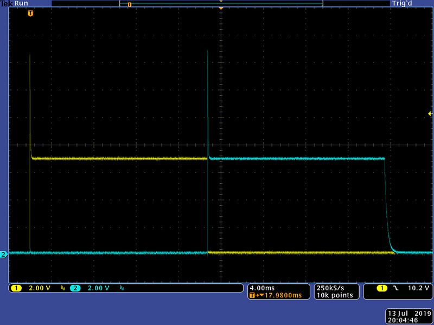
Task: Select the yellow channel 1 badge
Action: pyautogui.click(x=16, y=288)
